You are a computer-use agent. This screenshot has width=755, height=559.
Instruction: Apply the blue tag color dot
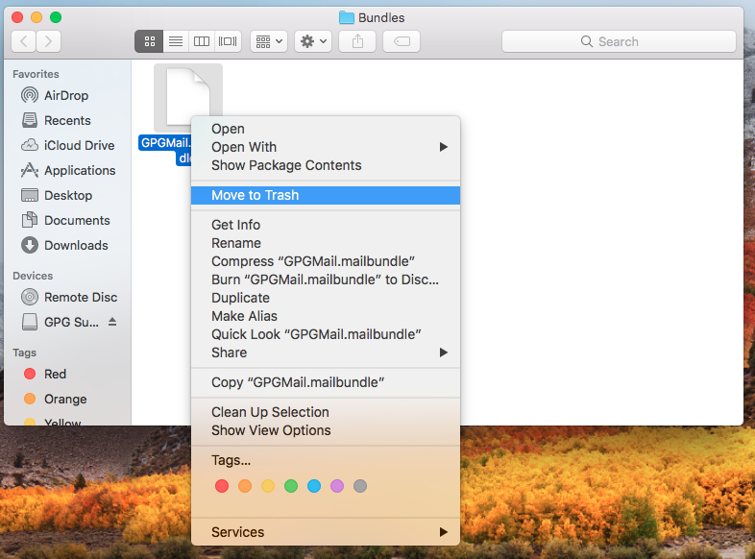click(314, 486)
